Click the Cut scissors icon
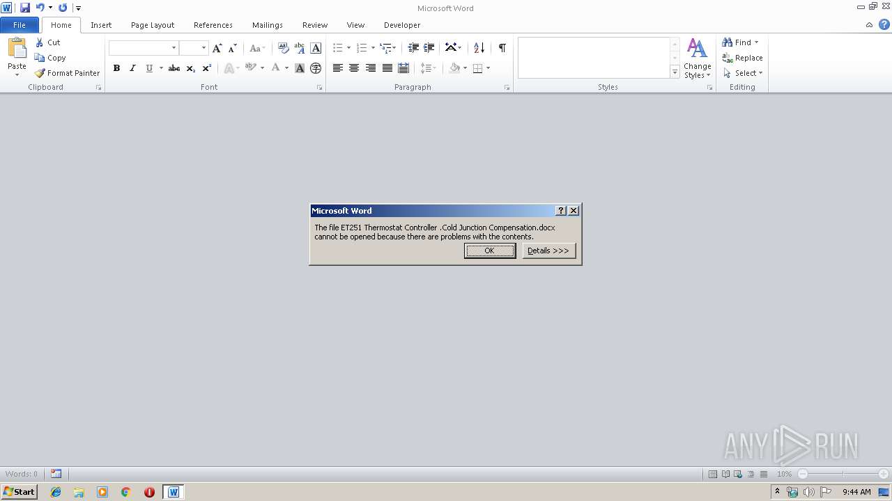The image size is (892, 501). tap(40, 42)
